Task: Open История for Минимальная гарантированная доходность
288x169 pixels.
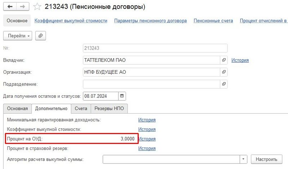Action: [x=147, y=120]
